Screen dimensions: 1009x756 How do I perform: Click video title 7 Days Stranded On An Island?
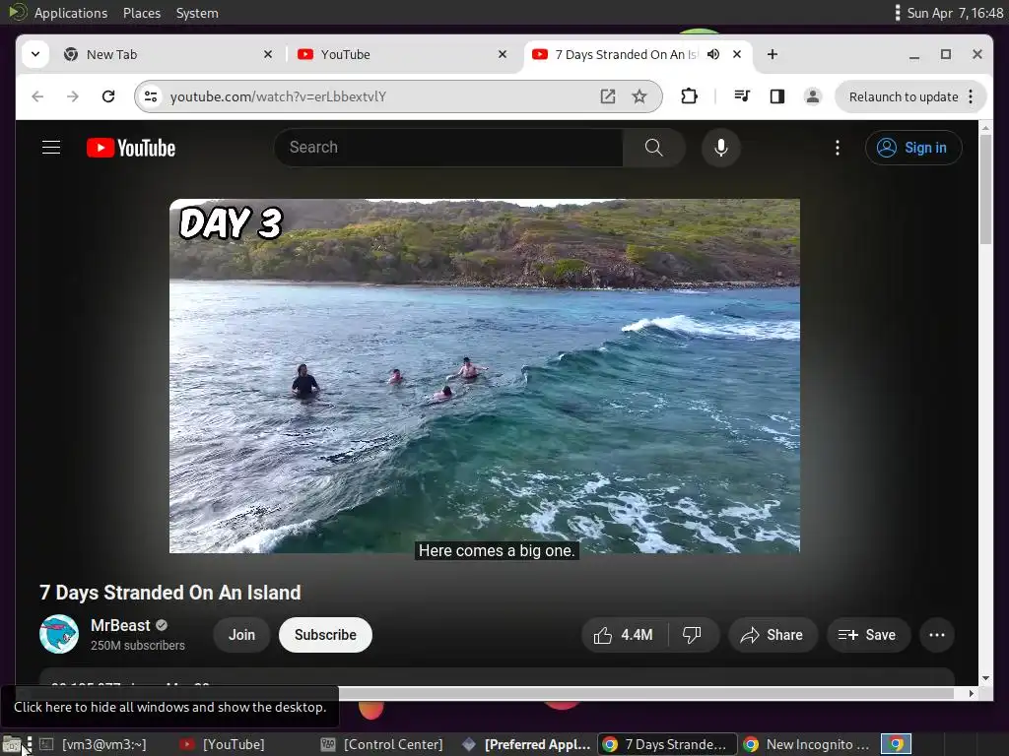170,593
